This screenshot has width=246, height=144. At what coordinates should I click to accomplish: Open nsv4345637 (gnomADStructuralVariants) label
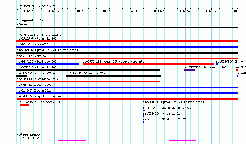(47, 50)
